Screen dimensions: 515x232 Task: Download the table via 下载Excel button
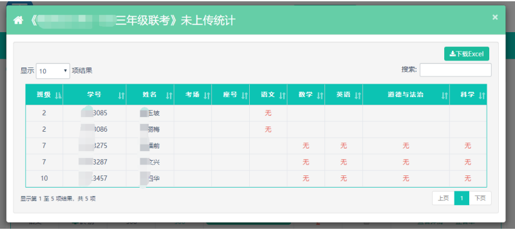[x=466, y=54]
